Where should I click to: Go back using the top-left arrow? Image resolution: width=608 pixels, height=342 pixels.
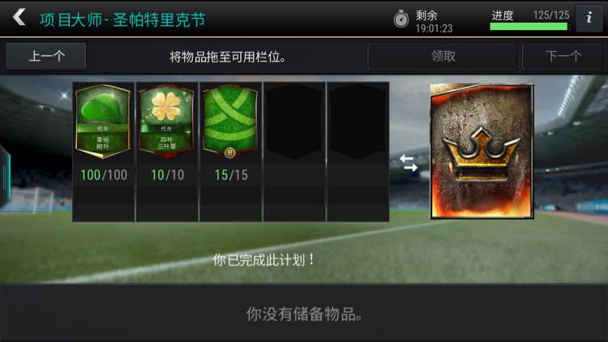click(x=19, y=18)
